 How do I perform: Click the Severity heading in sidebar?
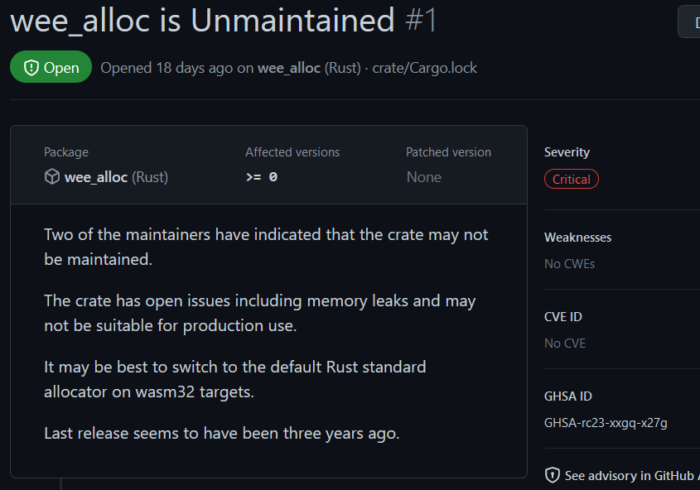(x=567, y=152)
